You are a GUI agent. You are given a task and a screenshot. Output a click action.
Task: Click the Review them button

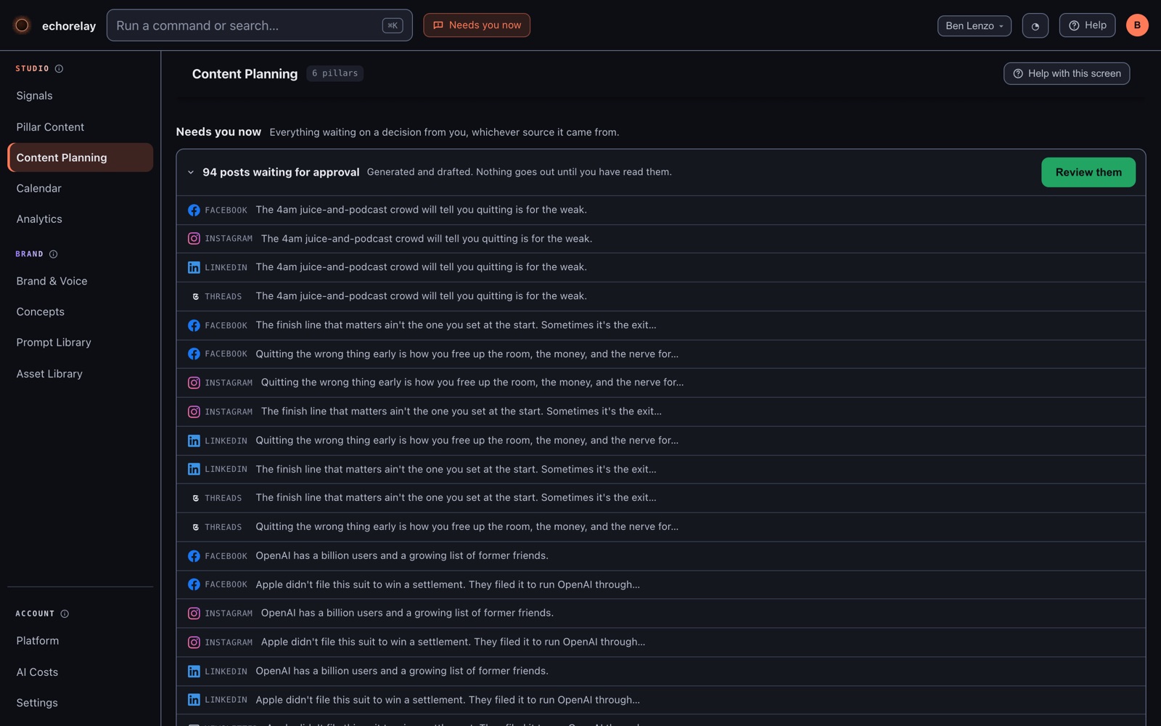point(1088,172)
